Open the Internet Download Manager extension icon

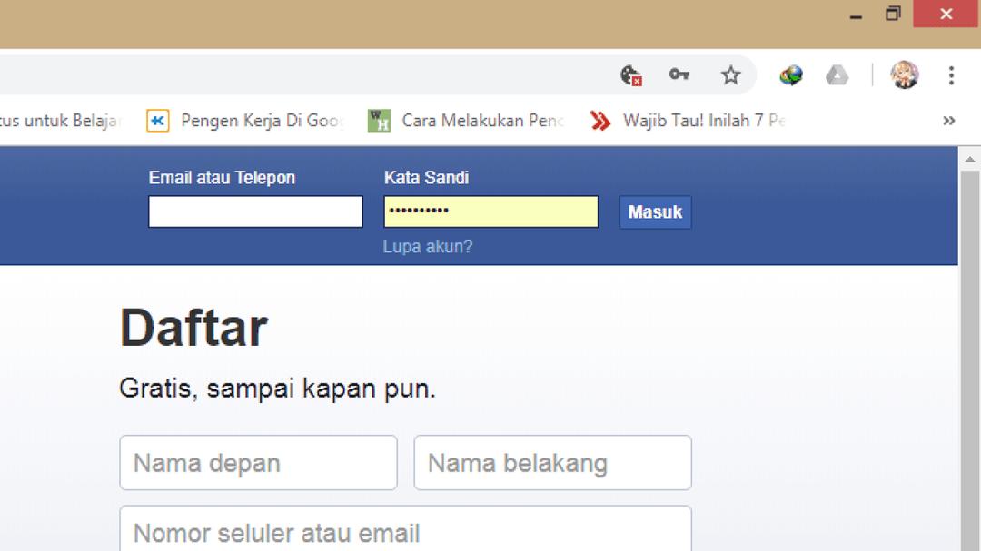click(791, 75)
